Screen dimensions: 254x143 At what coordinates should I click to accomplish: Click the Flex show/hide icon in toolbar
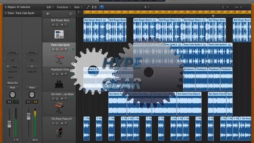pos(94,7)
